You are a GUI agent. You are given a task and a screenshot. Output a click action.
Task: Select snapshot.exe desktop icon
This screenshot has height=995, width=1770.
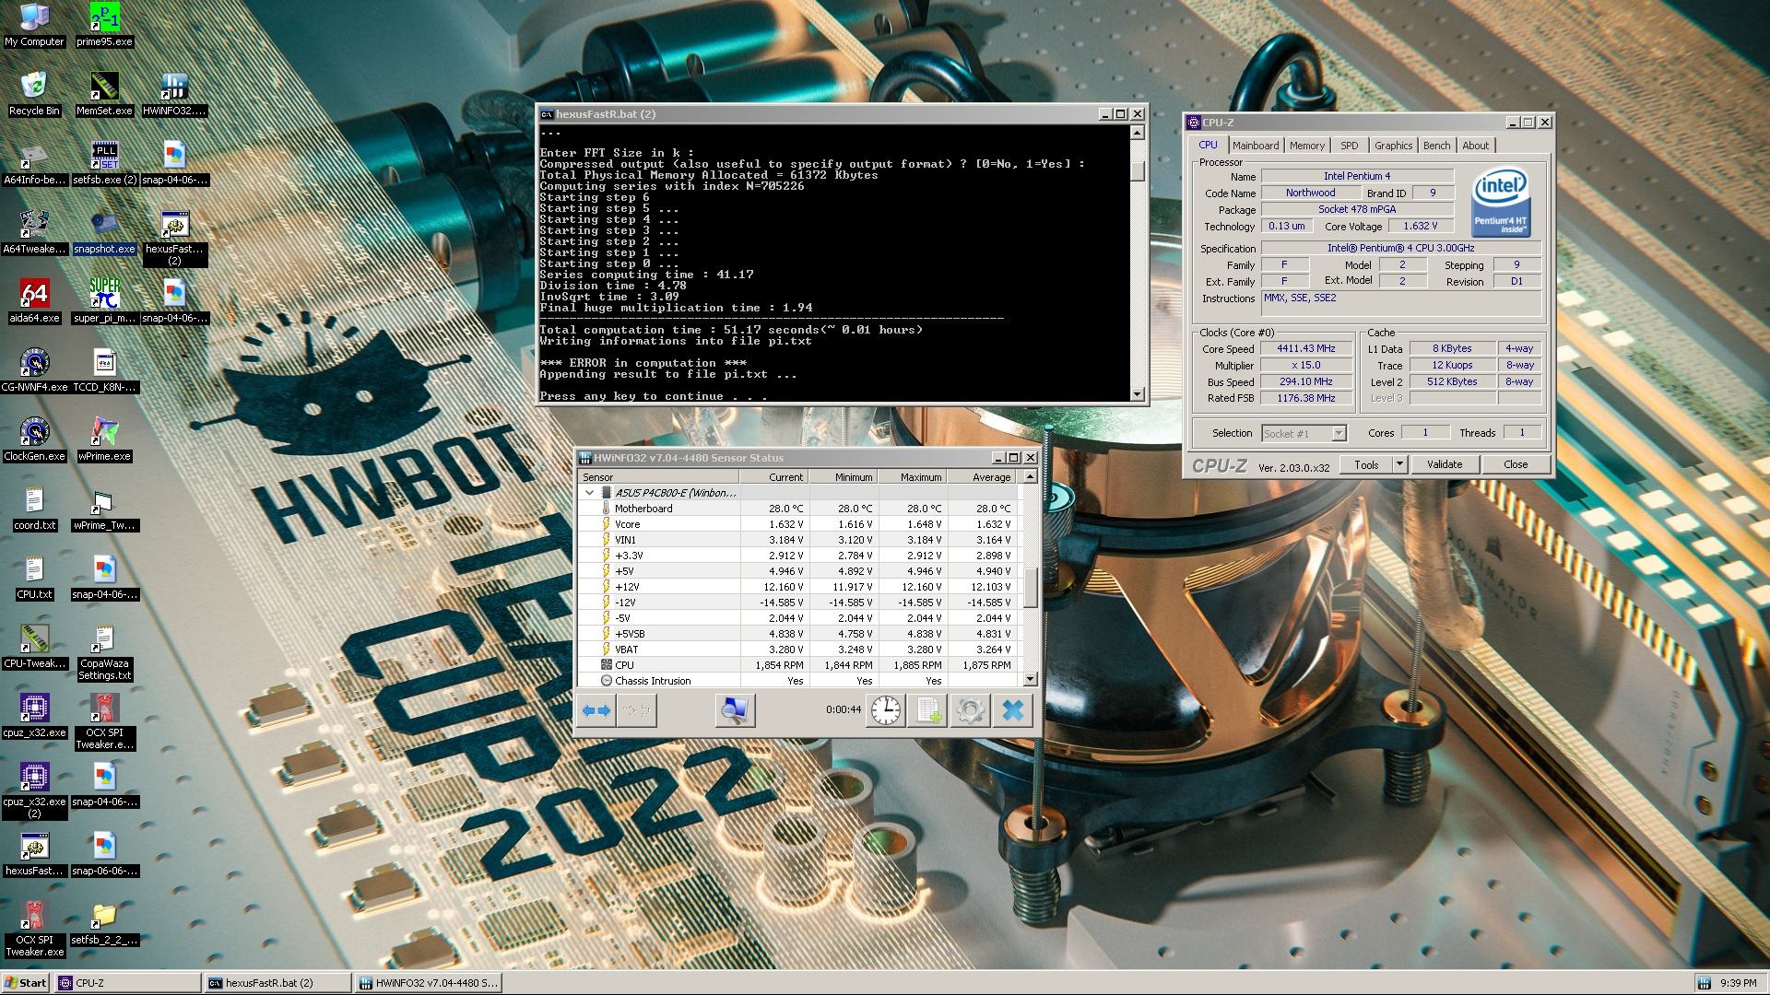coord(104,232)
